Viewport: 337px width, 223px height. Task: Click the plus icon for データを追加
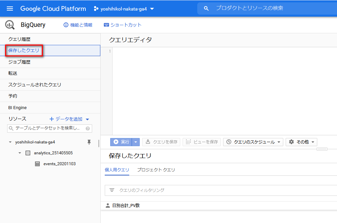[52, 119]
